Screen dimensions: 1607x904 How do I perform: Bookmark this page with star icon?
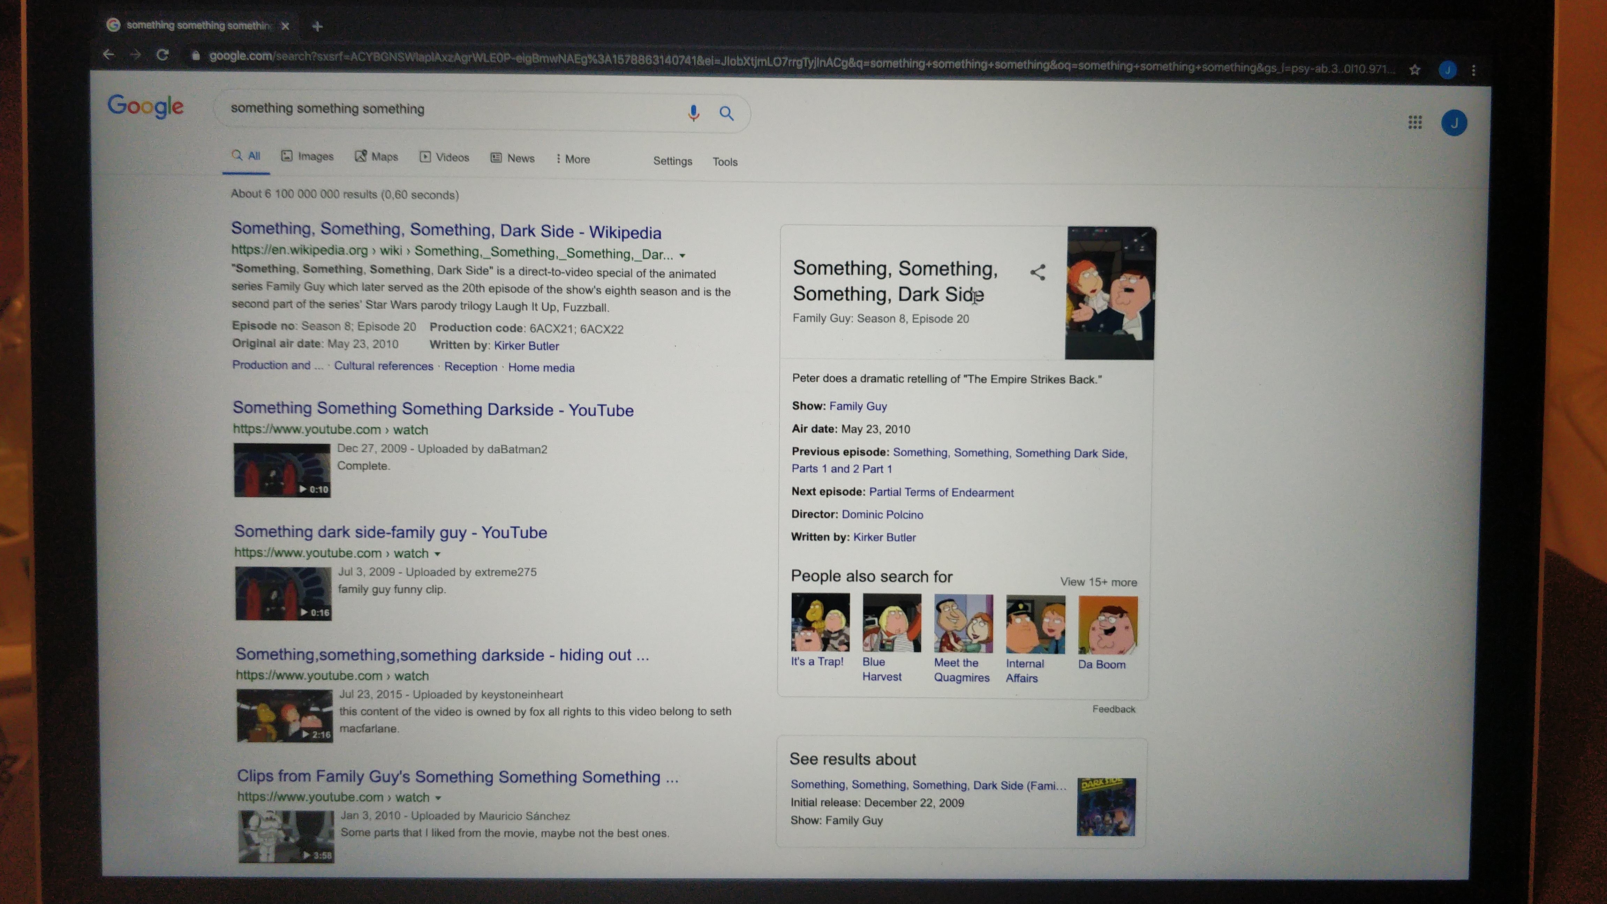[x=1415, y=70]
